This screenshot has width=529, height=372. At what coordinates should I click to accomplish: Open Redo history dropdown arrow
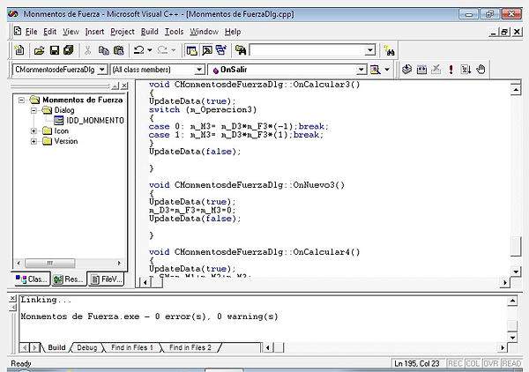(x=174, y=50)
